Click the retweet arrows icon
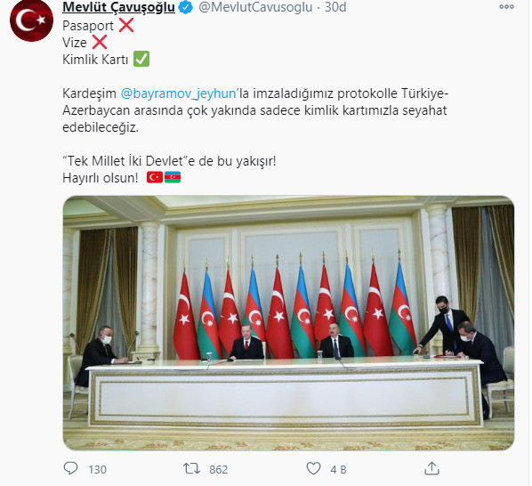Viewport: 532px width, 486px height. (191, 469)
